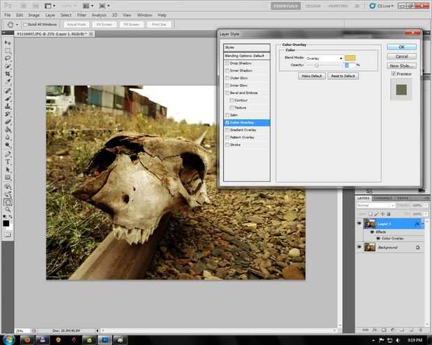
Task: Click the Make Default button
Action: tap(312, 76)
